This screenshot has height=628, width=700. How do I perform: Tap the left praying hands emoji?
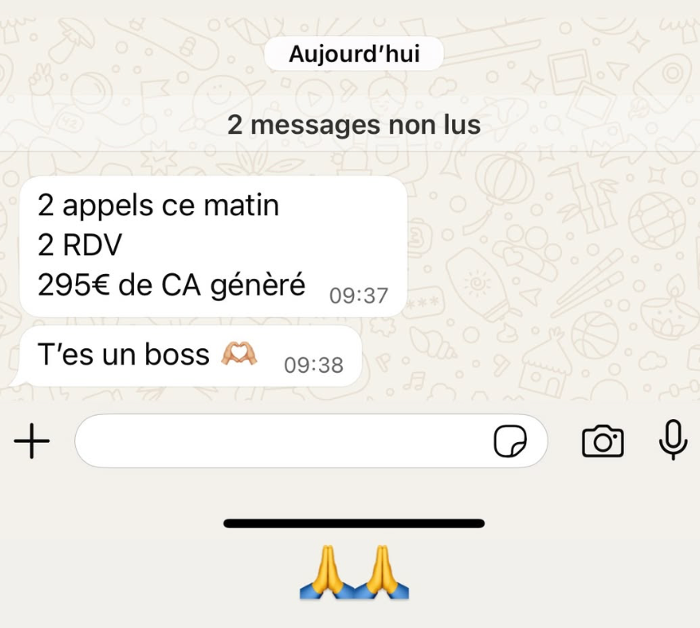pyautogui.click(x=327, y=572)
